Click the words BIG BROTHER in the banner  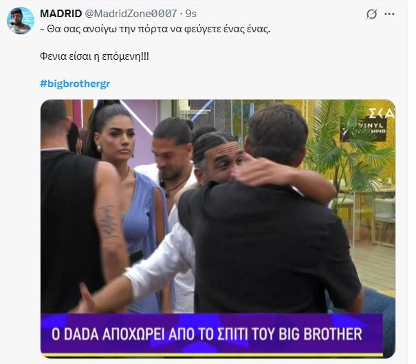[320, 334]
